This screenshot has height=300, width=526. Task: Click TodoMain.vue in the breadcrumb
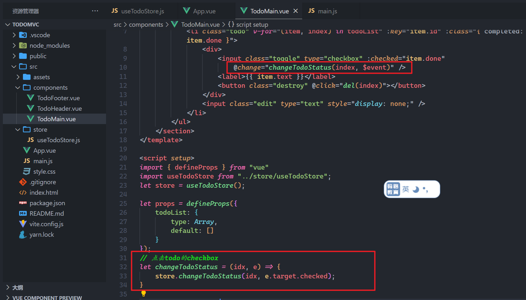coord(200,24)
